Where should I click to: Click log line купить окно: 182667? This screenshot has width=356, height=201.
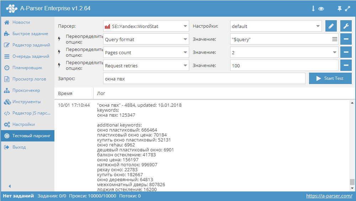pos(120,175)
